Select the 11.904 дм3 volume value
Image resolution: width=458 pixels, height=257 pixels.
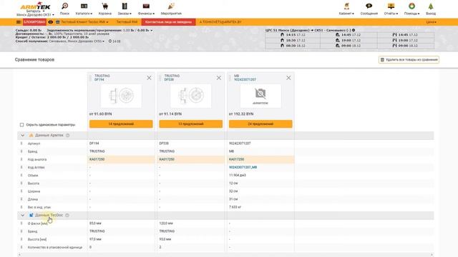[238, 176]
